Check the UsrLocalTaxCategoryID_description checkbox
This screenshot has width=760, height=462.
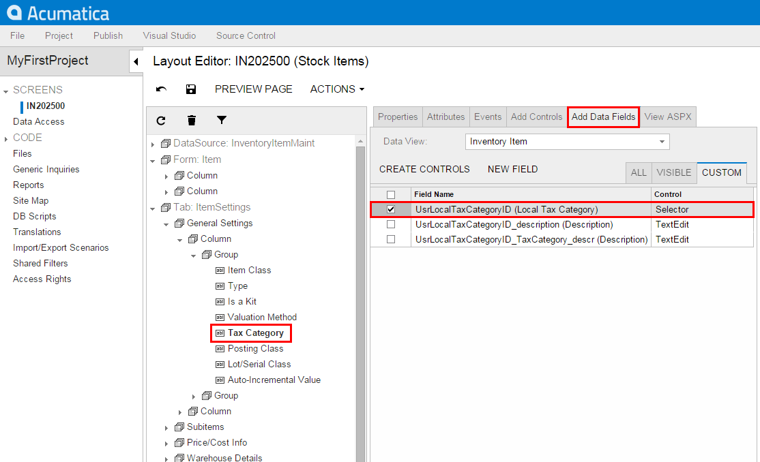pyautogui.click(x=391, y=224)
